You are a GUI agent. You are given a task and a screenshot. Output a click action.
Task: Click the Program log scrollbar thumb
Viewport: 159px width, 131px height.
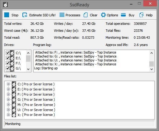152,64
